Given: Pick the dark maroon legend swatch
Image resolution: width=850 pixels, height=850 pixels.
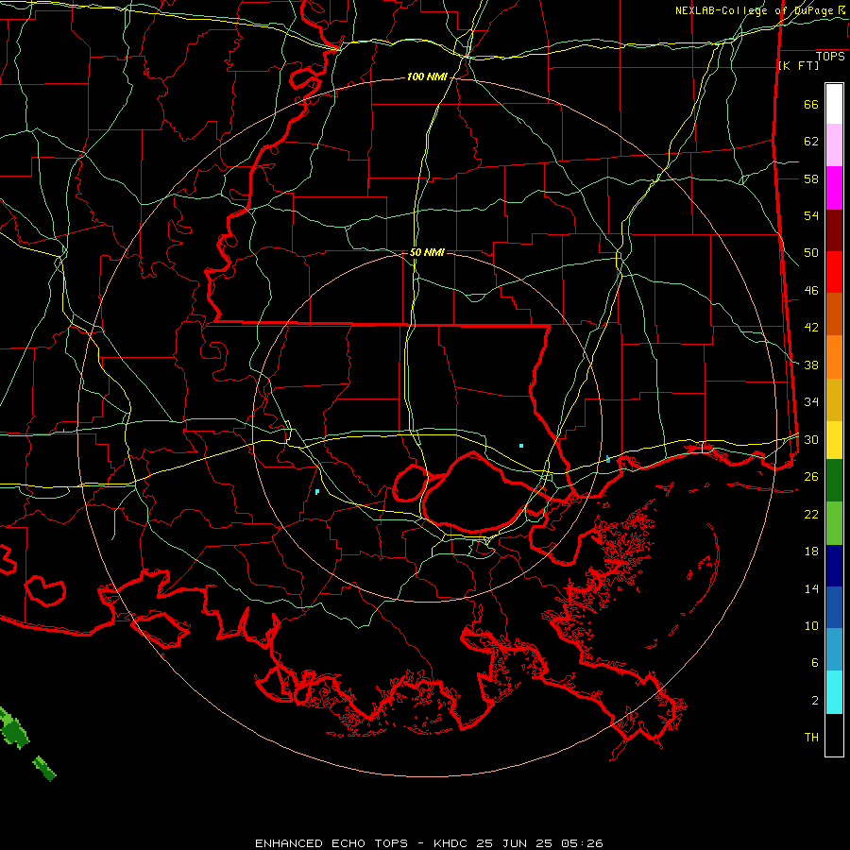Looking at the screenshot, I should (x=834, y=230).
